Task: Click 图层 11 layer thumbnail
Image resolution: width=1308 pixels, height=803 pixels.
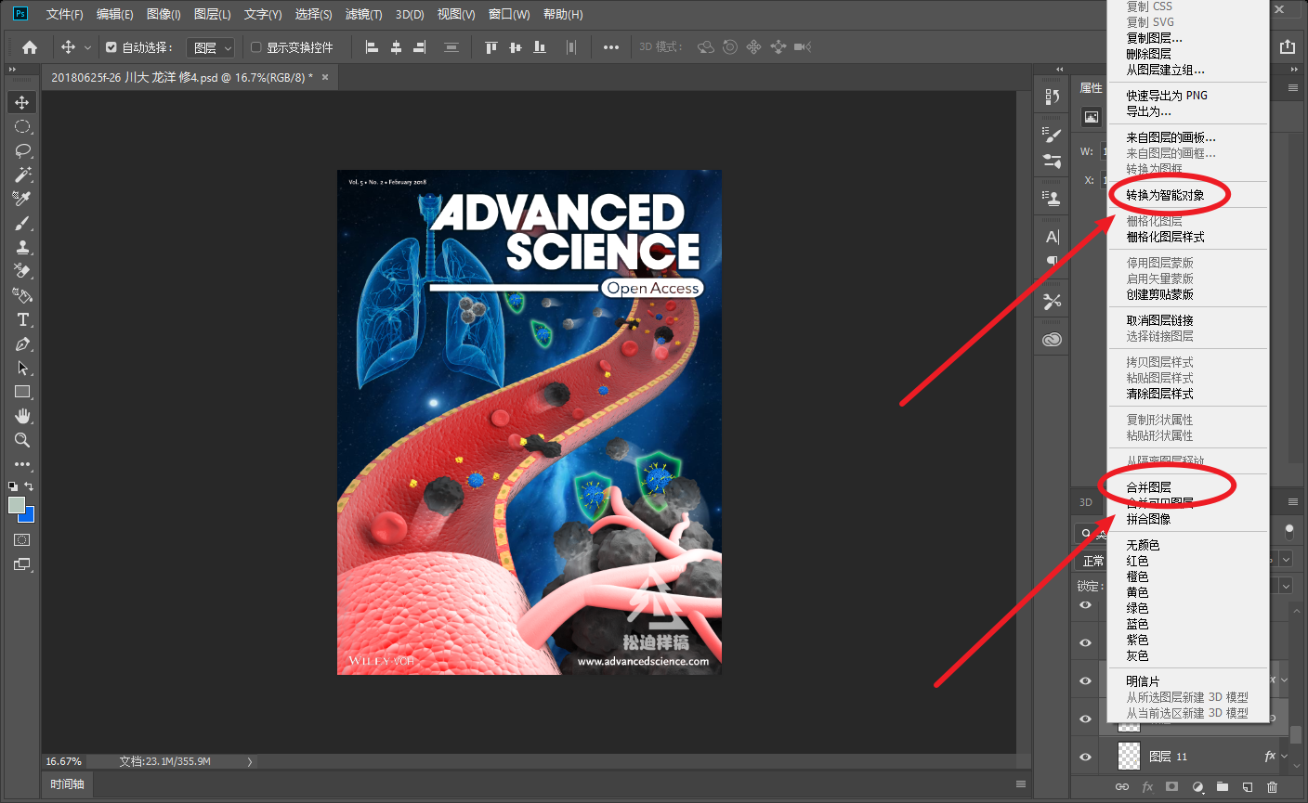Action: [x=1128, y=757]
